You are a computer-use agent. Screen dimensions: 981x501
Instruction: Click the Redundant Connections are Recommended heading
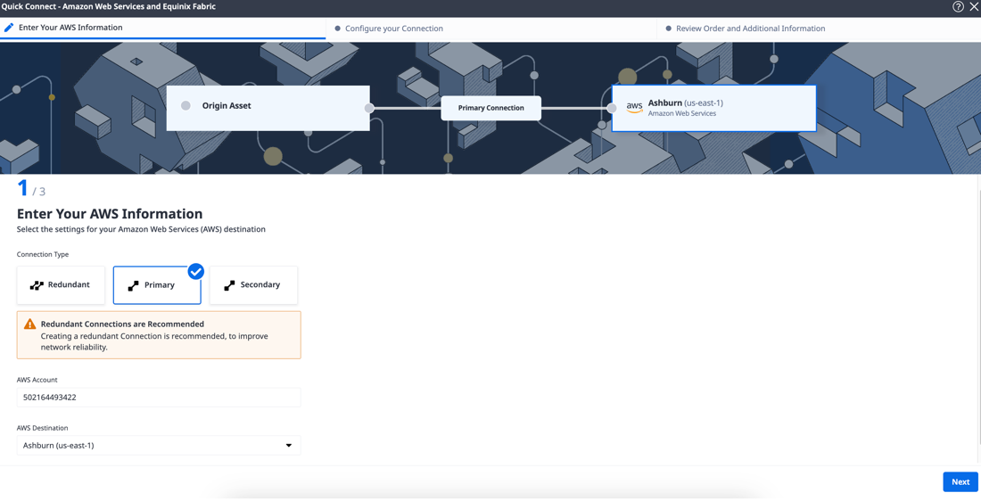point(123,324)
